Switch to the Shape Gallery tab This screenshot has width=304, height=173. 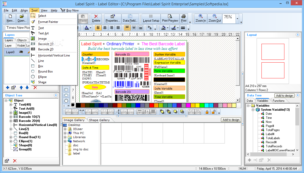99,120
